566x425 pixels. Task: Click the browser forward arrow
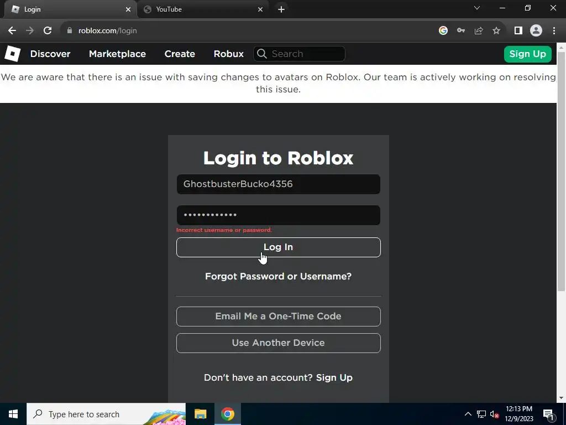click(30, 31)
